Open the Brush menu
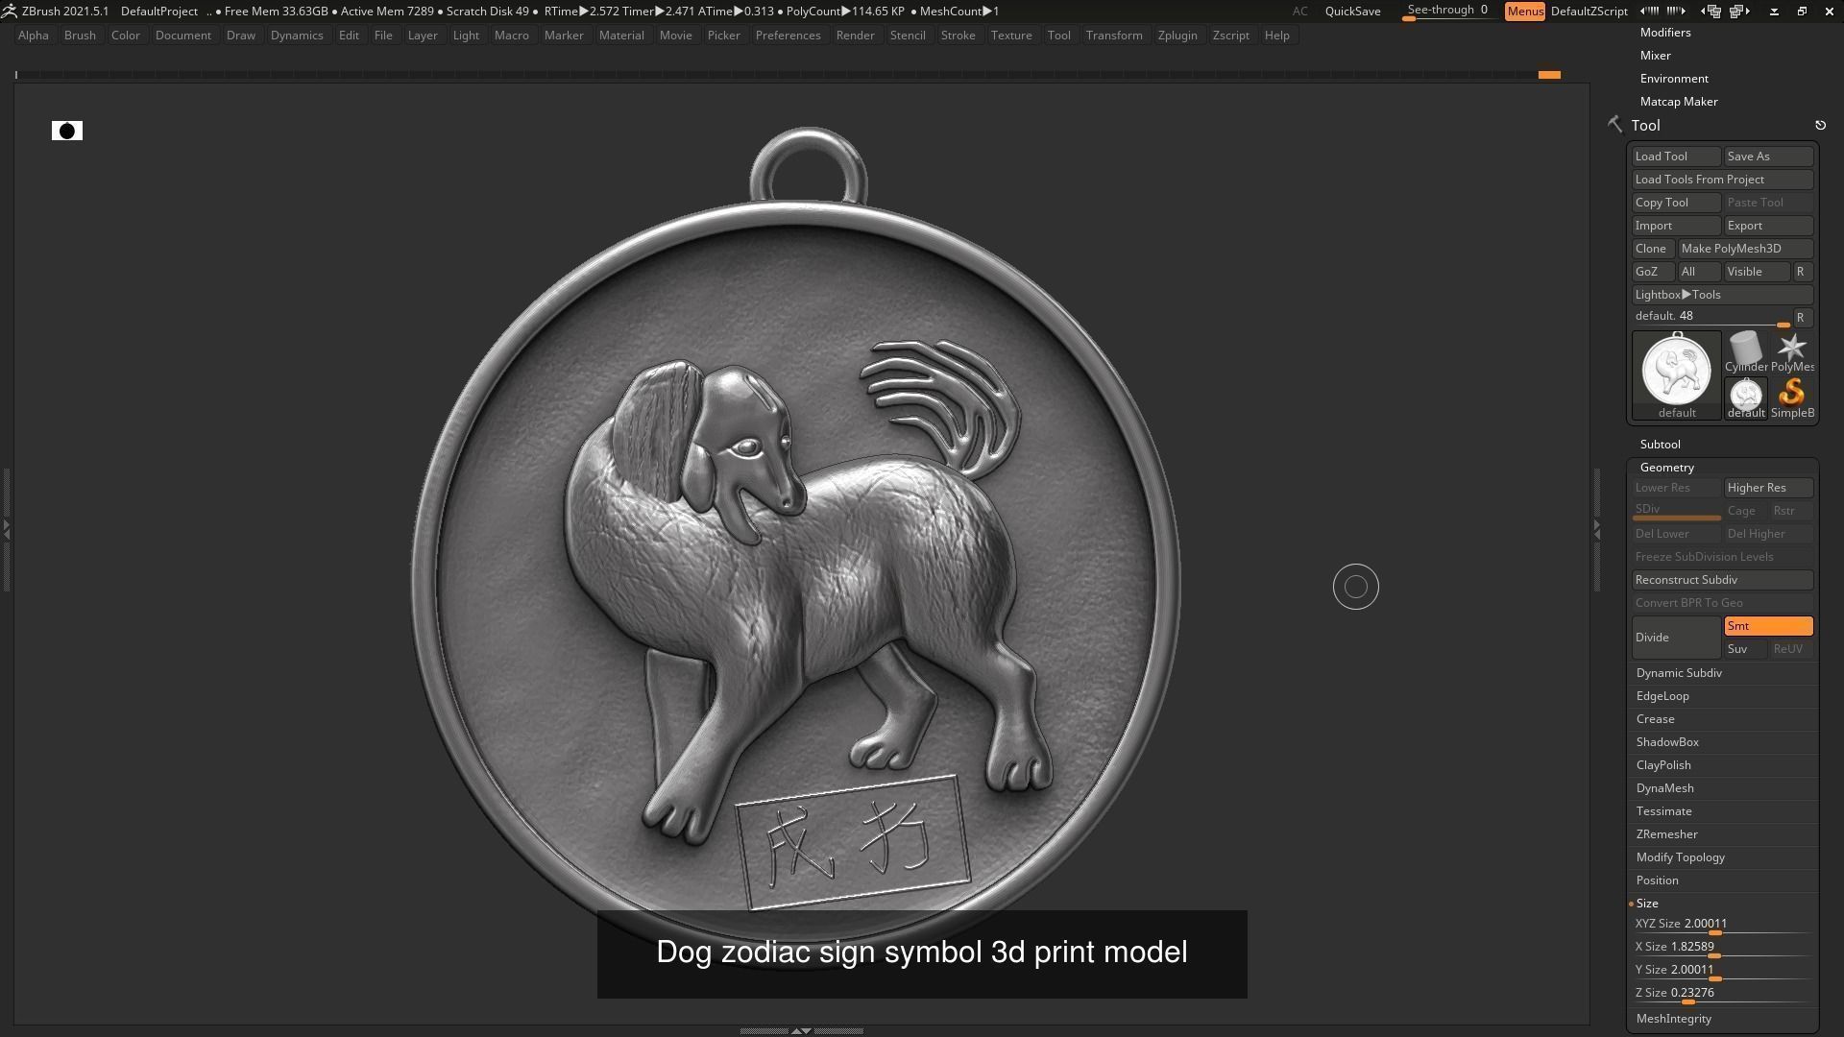 point(80,36)
